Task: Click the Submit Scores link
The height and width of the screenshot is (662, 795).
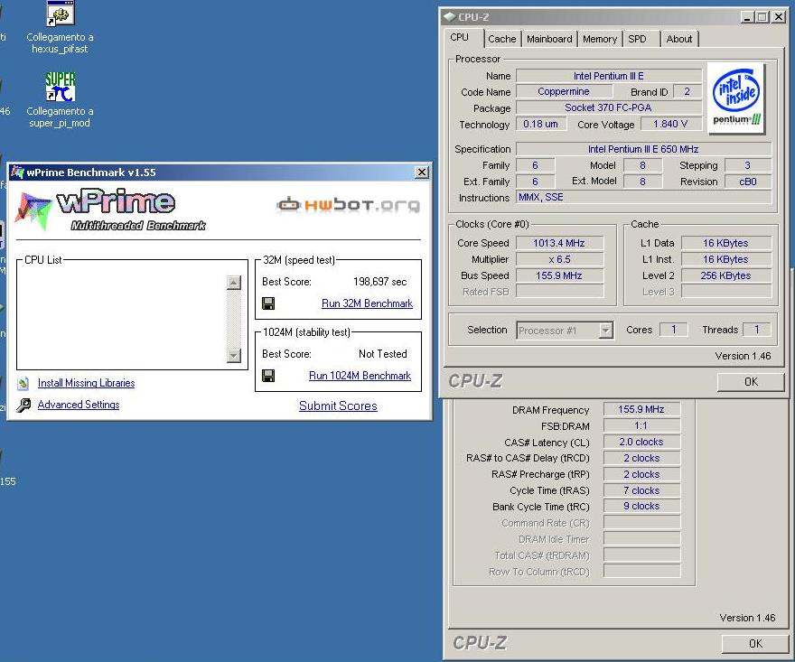Action: click(x=338, y=406)
